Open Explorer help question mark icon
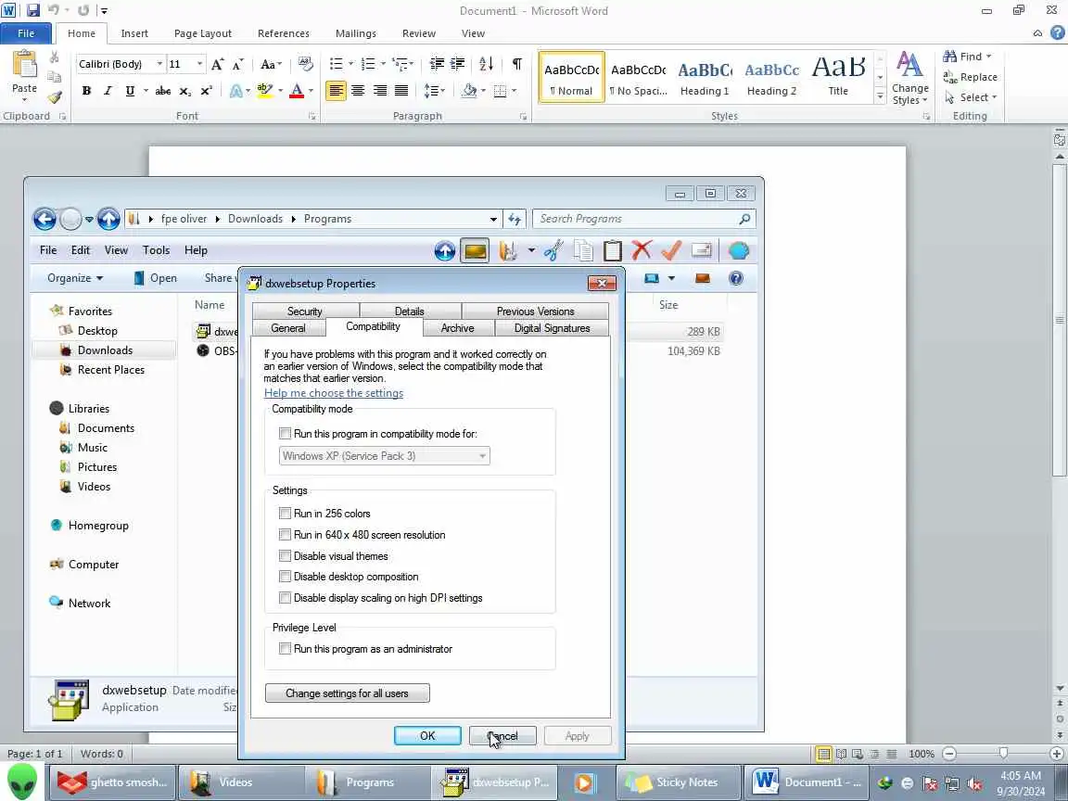 735,278
